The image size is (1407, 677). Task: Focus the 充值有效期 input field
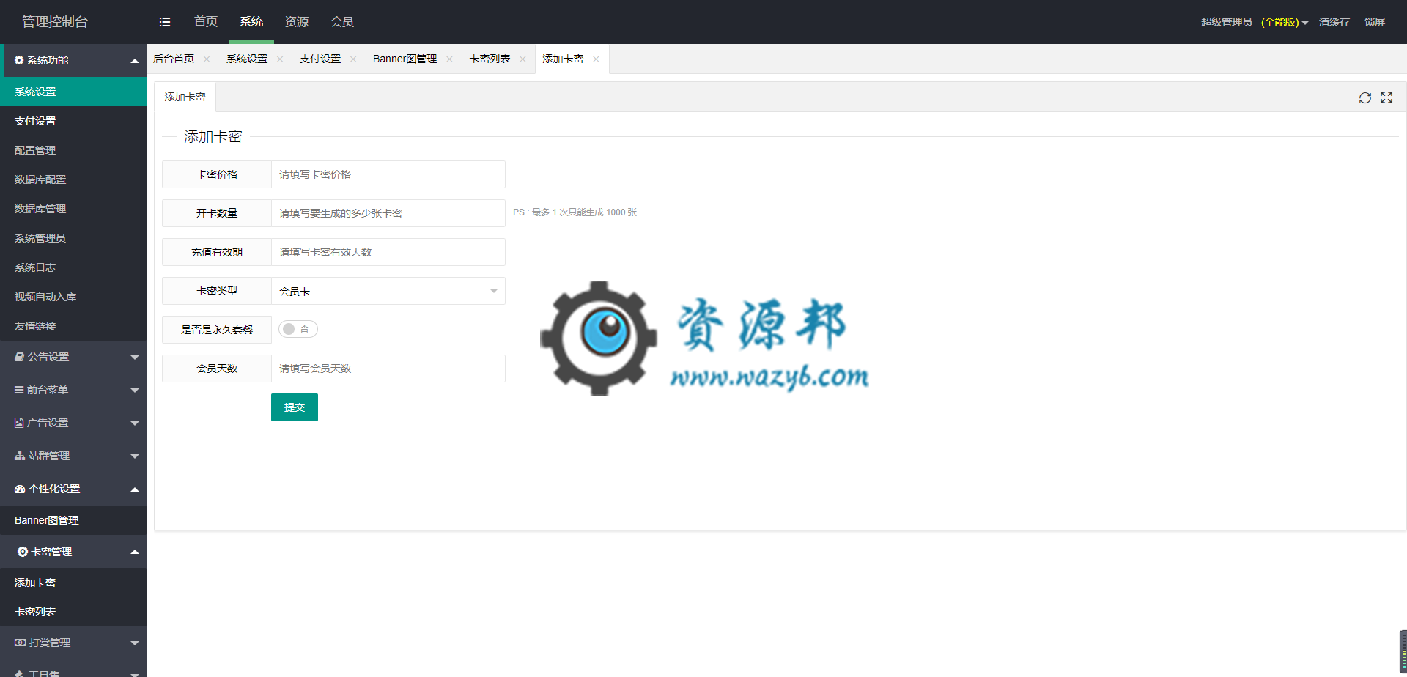(x=388, y=252)
